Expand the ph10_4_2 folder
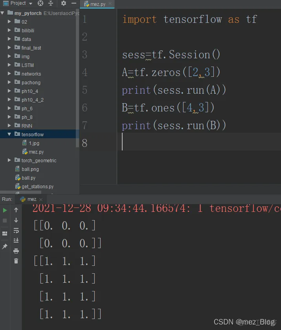Viewport: 281px width, 330px height. click(x=9, y=100)
